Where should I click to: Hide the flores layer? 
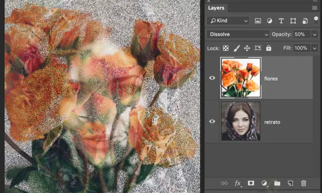click(212, 78)
